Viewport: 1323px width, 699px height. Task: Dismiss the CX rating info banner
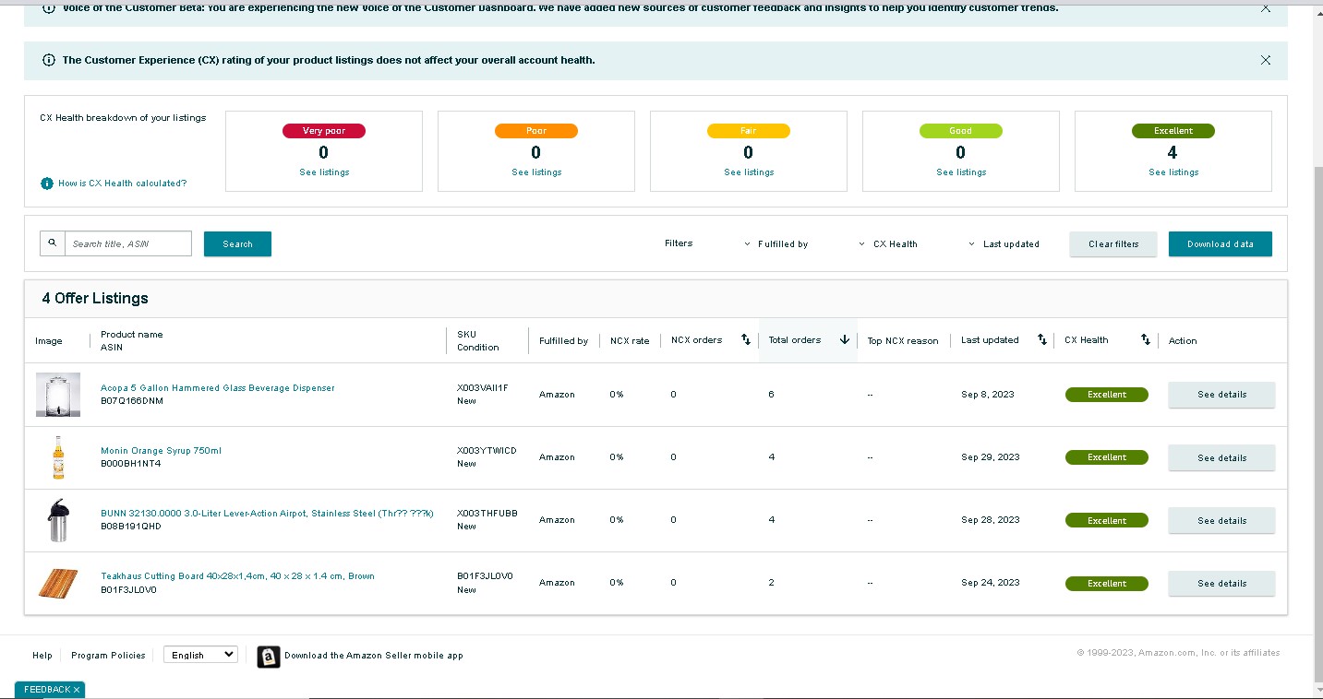1266,60
